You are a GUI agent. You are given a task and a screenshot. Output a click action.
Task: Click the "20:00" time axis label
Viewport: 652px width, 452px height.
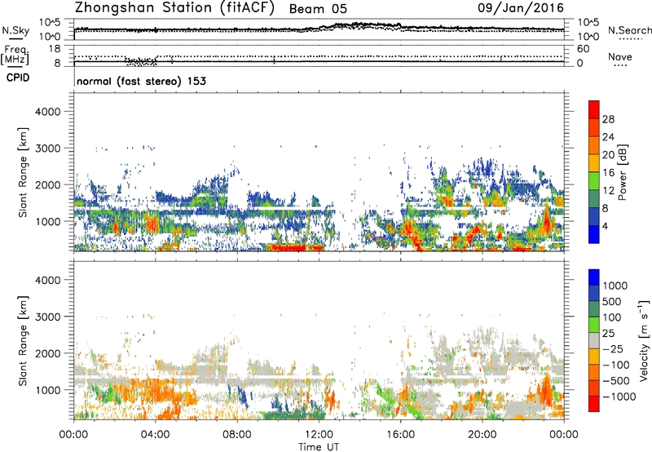(x=482, y=435)
